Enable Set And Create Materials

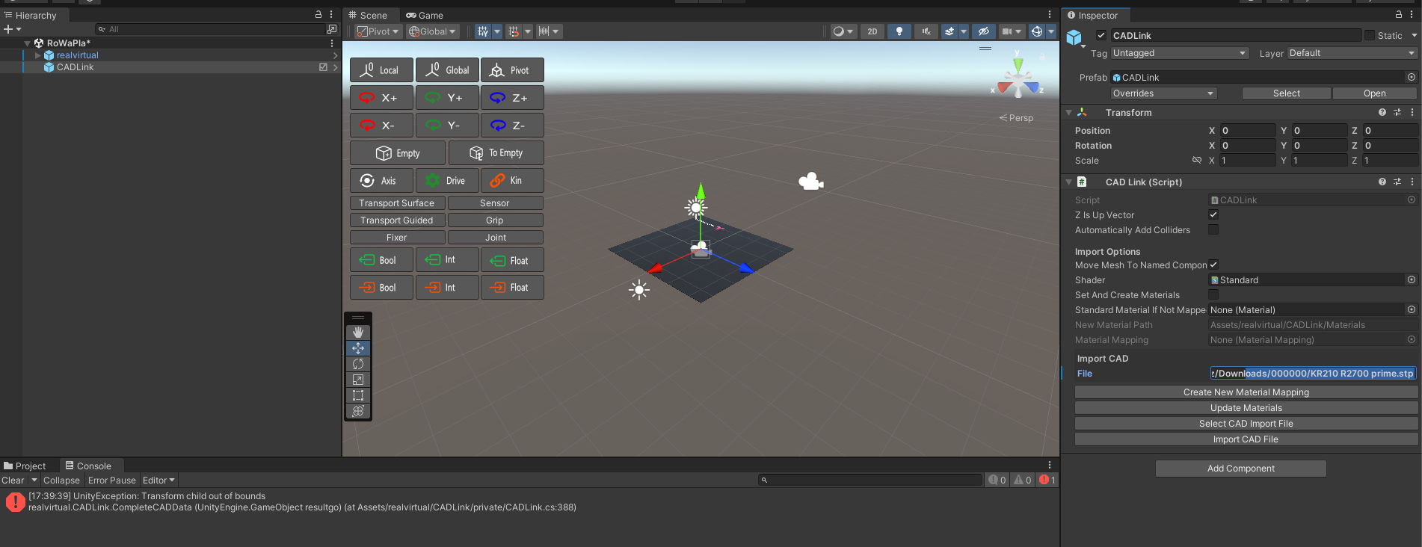1213,294
